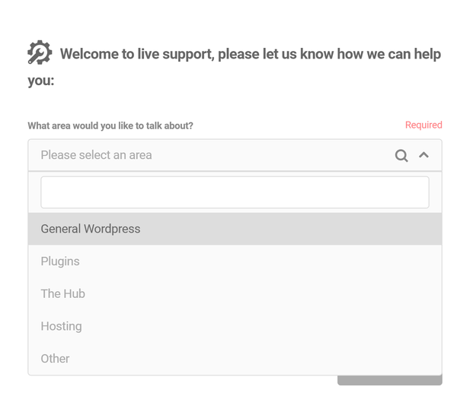Screen dimensions: 457x396
Task: Collapse the area dropdown with up chevron
Action: coord(424,155)
